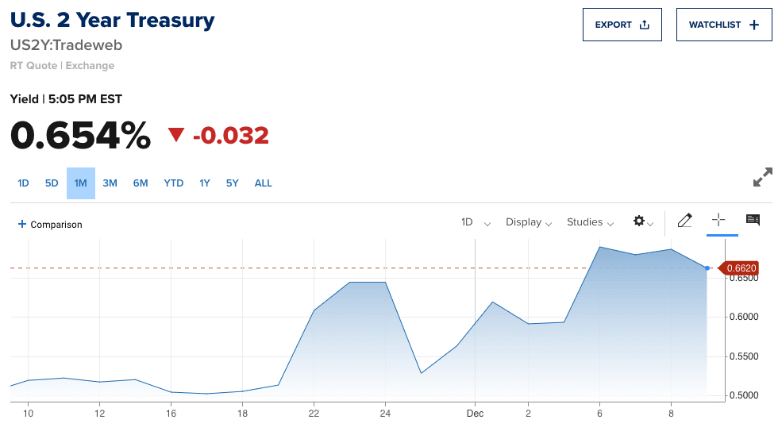The height and width of the screenshot is (435, 778).
Task: Switch to the YTD range tab
Action: click(x=174, y=183)
